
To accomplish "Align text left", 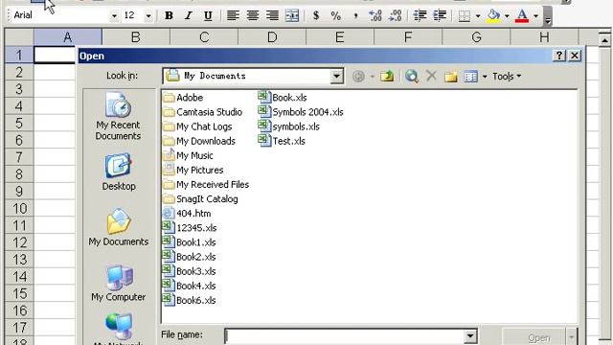I will point(233,15).
